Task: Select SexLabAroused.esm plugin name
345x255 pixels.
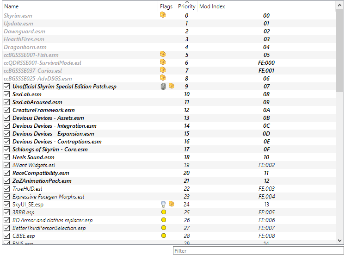Action: tap(37, 102)
